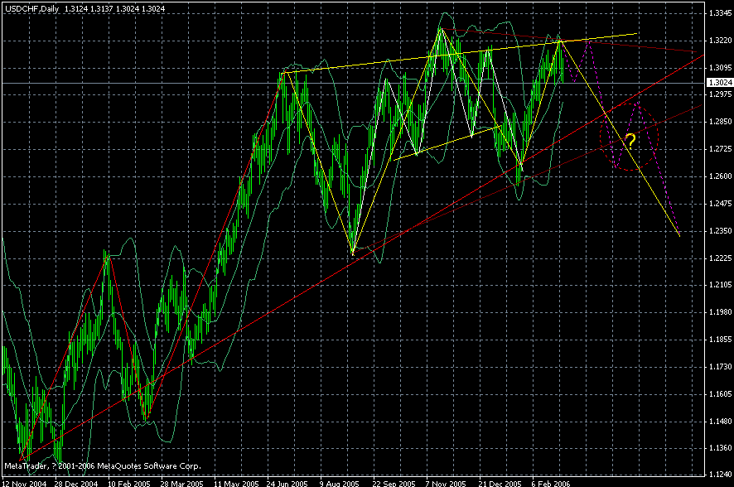The height and width of the screenshot is (487, 734).
Task: Click the 1.1730 price axis label
Action: [721, 366]
